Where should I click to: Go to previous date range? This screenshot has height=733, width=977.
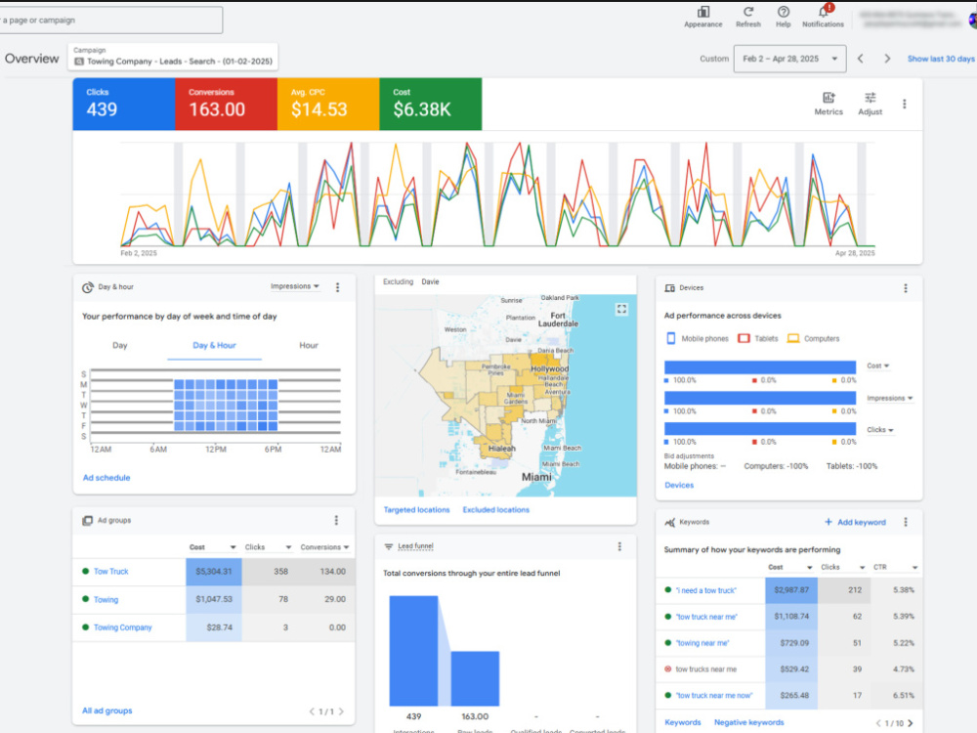pos(861,59)
